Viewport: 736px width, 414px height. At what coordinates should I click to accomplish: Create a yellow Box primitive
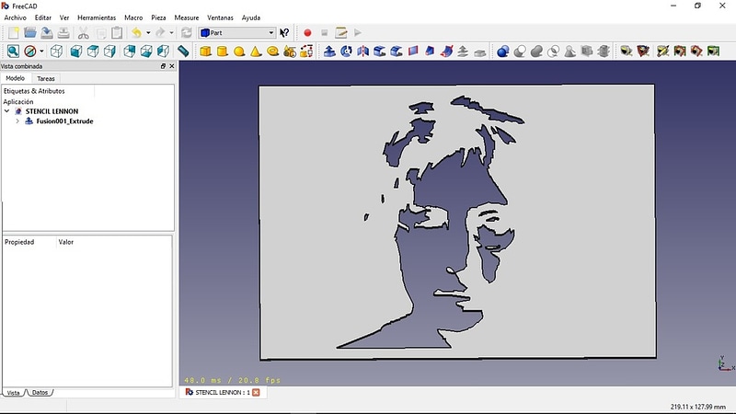pos(205,52)
